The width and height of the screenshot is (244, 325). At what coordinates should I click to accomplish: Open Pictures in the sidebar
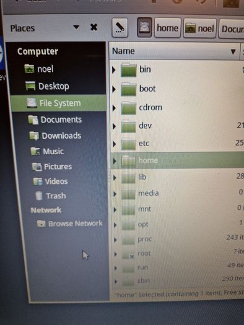(52, 167)
